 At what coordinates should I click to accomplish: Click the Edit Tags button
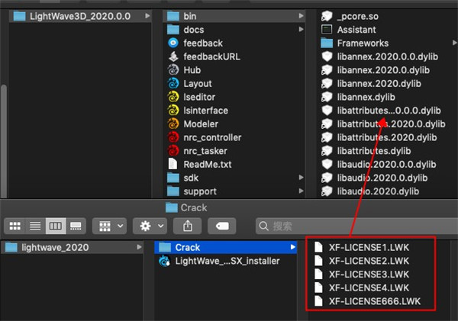pyautogui.click(x=222, y=226)
